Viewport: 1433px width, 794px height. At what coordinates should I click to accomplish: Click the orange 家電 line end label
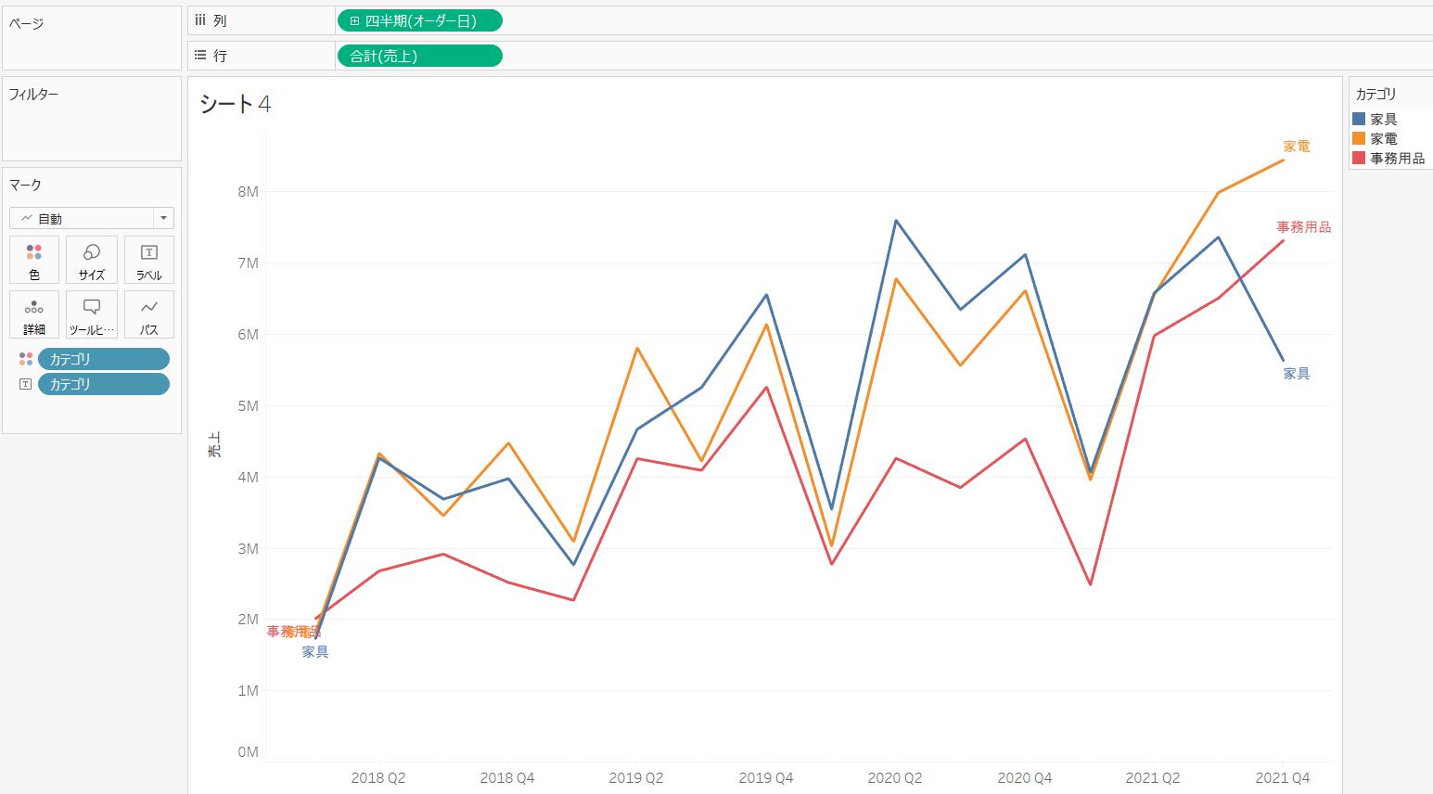[1297, 147]
